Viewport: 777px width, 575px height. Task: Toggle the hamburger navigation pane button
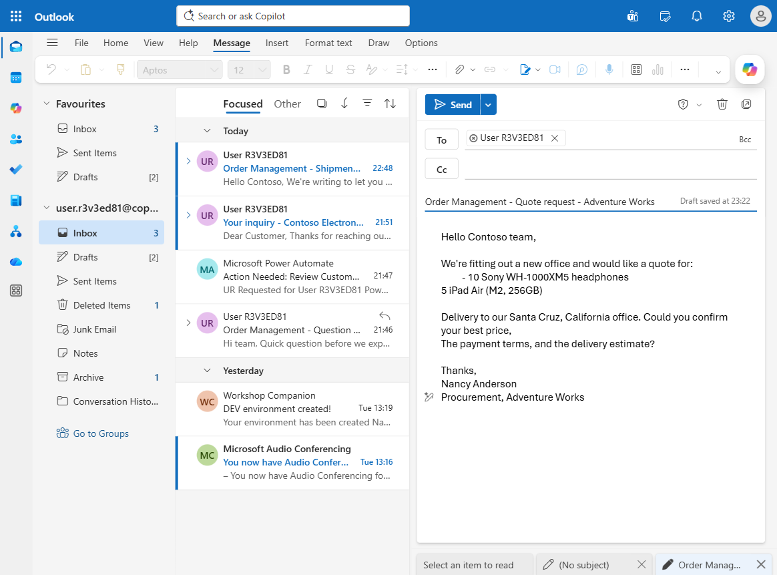click(52, 43)
